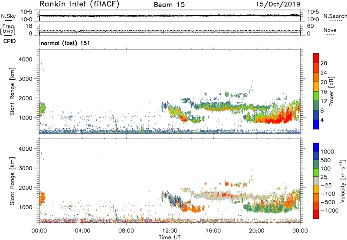Click the "normal (fast) 151" text
347x240 pixels.
65,43
